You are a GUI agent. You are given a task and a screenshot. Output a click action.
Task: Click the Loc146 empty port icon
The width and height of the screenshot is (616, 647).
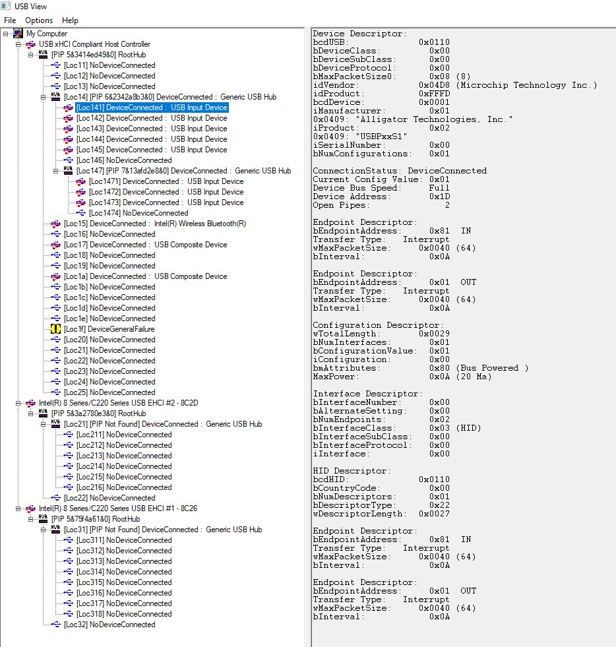pos(68,160)
